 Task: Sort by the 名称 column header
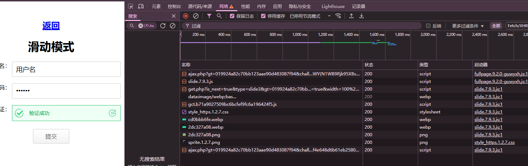(271, 65)
